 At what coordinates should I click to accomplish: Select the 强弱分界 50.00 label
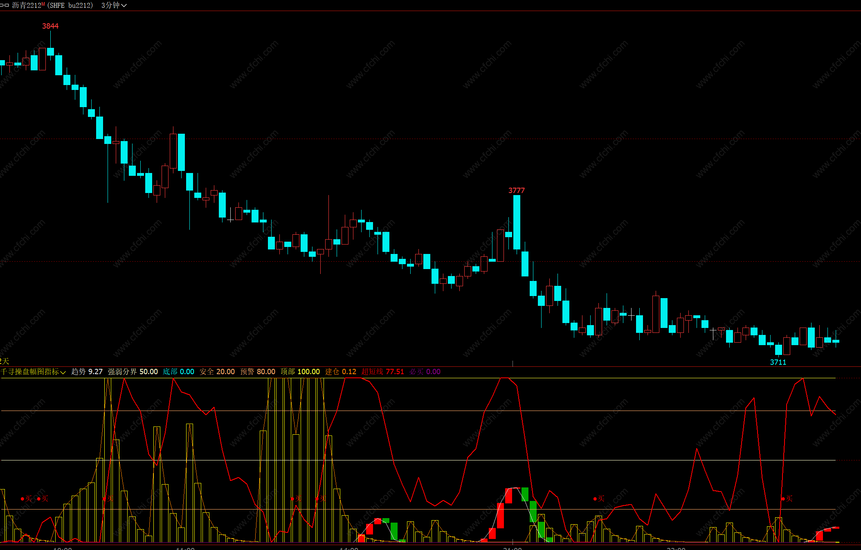click(x=133, y=372)
